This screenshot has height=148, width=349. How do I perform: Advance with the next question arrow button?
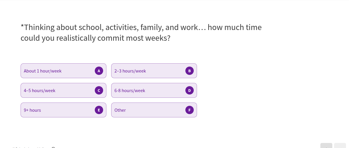pos(340,146)
